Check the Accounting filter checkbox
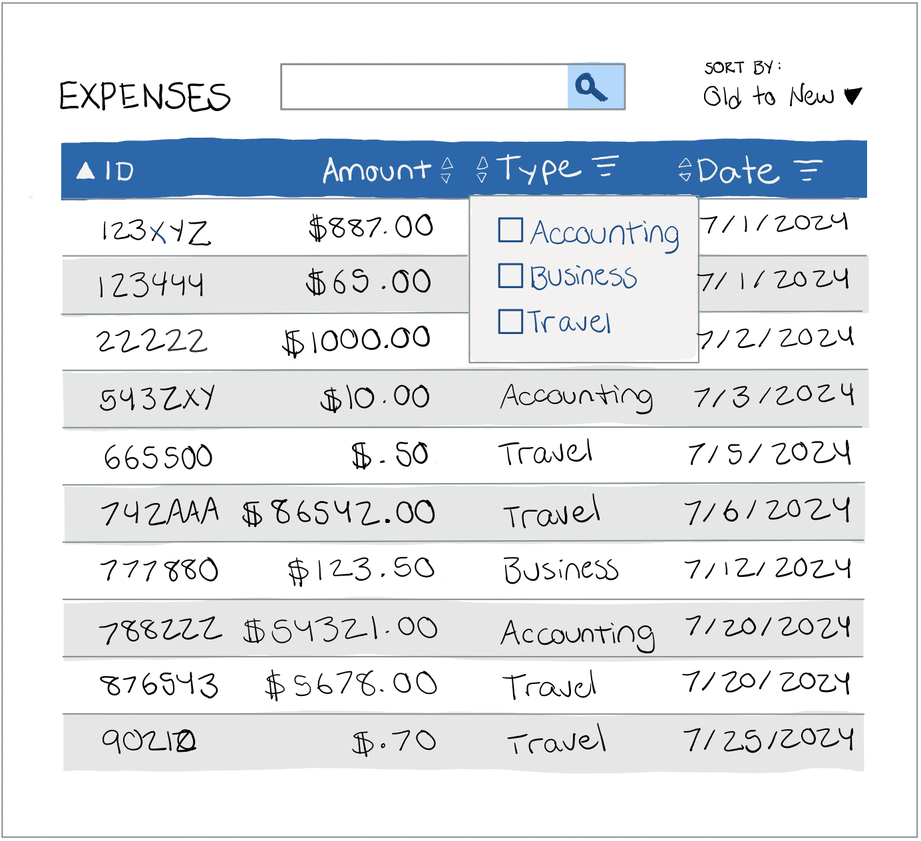The height and width of the screenshot is (841, 921). (x=510, y=230)
